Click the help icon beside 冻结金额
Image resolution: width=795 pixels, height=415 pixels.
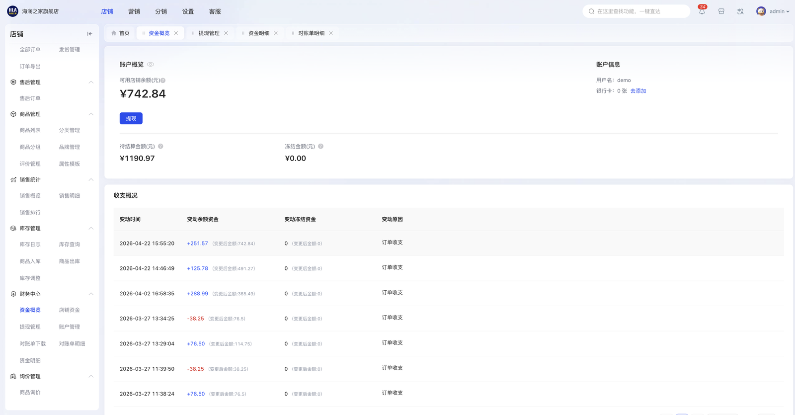click(320, 146)
